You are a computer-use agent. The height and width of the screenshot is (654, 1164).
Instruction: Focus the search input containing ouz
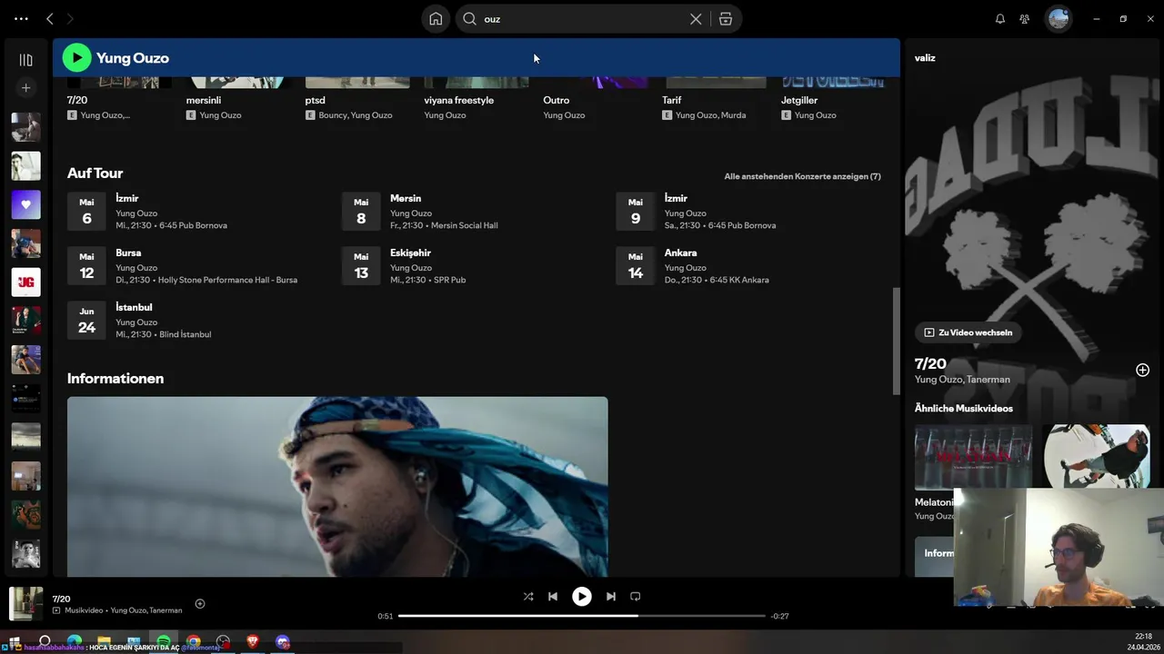click(582, 18)
